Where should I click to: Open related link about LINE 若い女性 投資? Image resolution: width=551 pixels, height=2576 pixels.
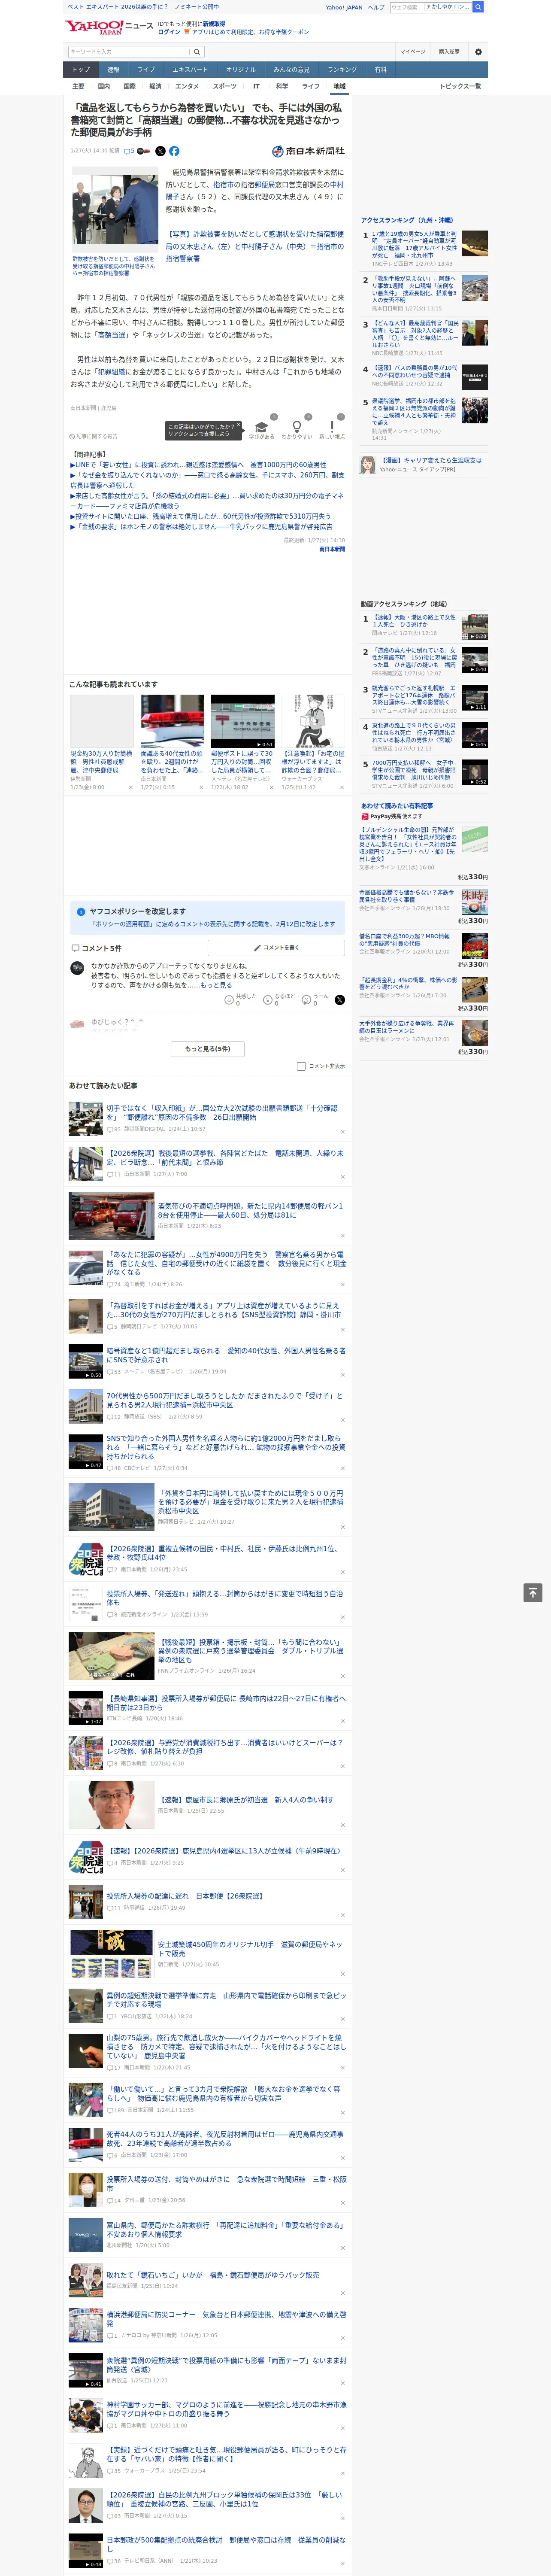coord(198,465)
